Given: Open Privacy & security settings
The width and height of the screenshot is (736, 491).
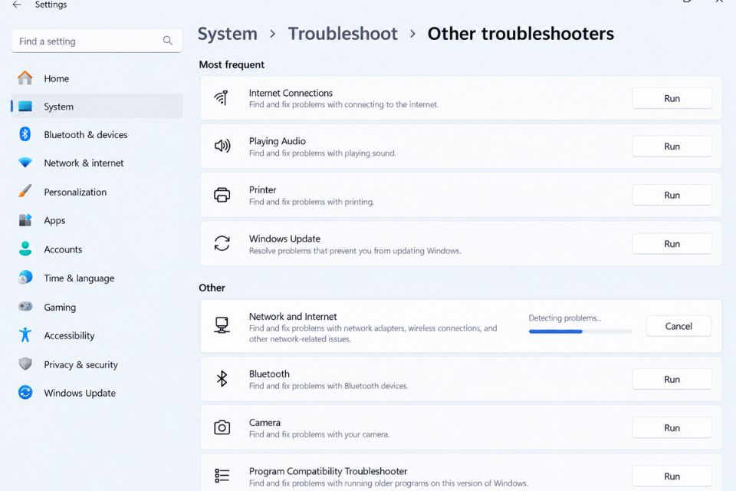Looking at the screenshot, I should (97, 364).
